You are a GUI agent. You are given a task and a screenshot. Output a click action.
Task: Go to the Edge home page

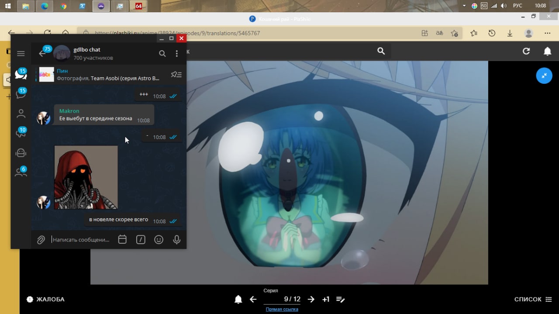(65, 33)
